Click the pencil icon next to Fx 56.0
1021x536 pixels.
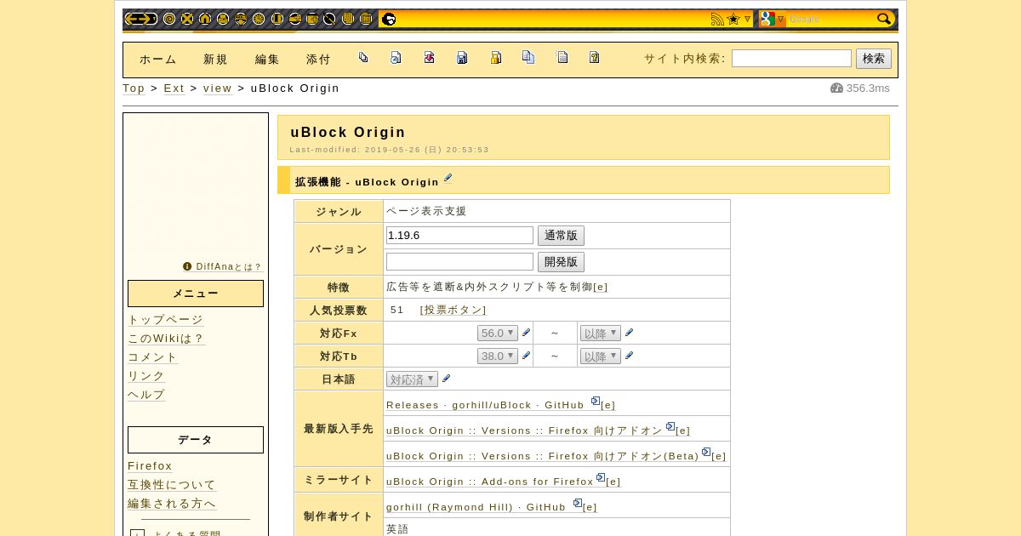click(x=526, y=333)
